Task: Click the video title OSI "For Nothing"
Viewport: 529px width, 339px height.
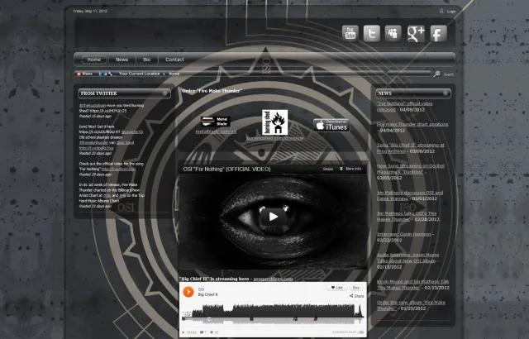Action: (226, 169)
